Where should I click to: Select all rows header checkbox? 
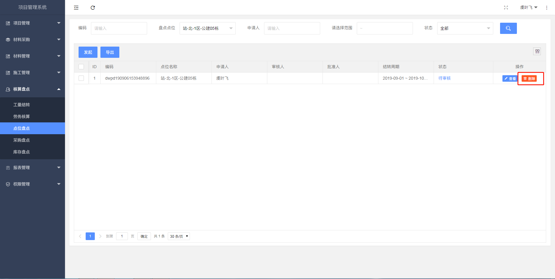pyautogui.click(x=81, y=67)
